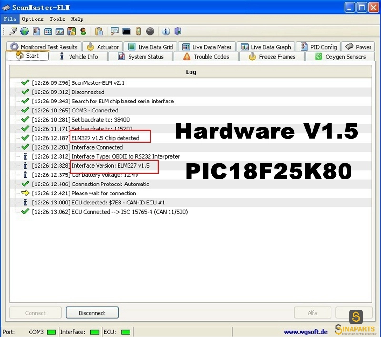Click the dark round gauge toolbar icon

pyautogui.click(x=150, y=31)
